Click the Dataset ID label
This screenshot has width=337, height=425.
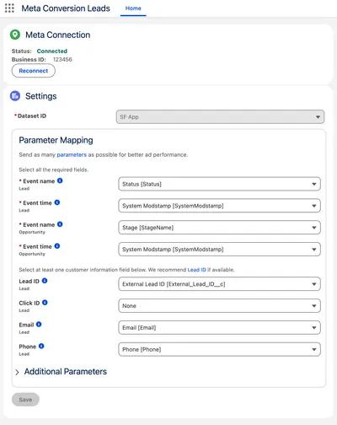(32, 116)
